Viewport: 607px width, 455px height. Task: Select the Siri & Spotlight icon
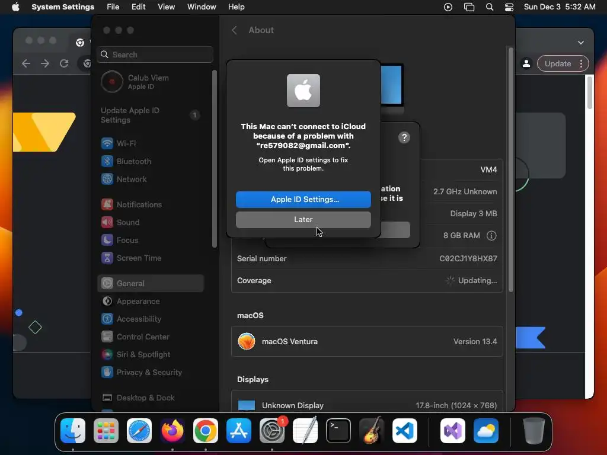107,355
